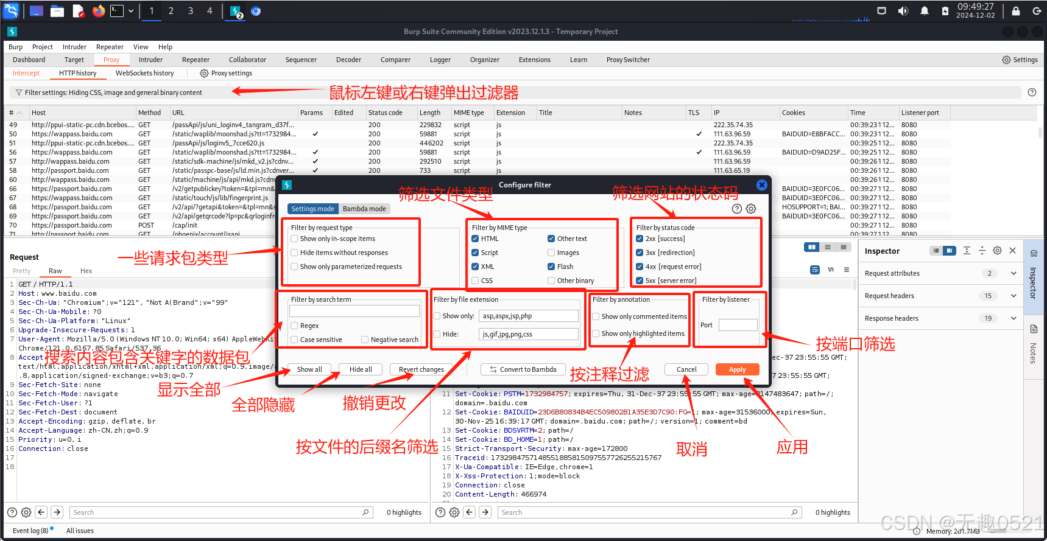
Task: Enable Show only parameterized requests
Action: click(x=294, y=267)
